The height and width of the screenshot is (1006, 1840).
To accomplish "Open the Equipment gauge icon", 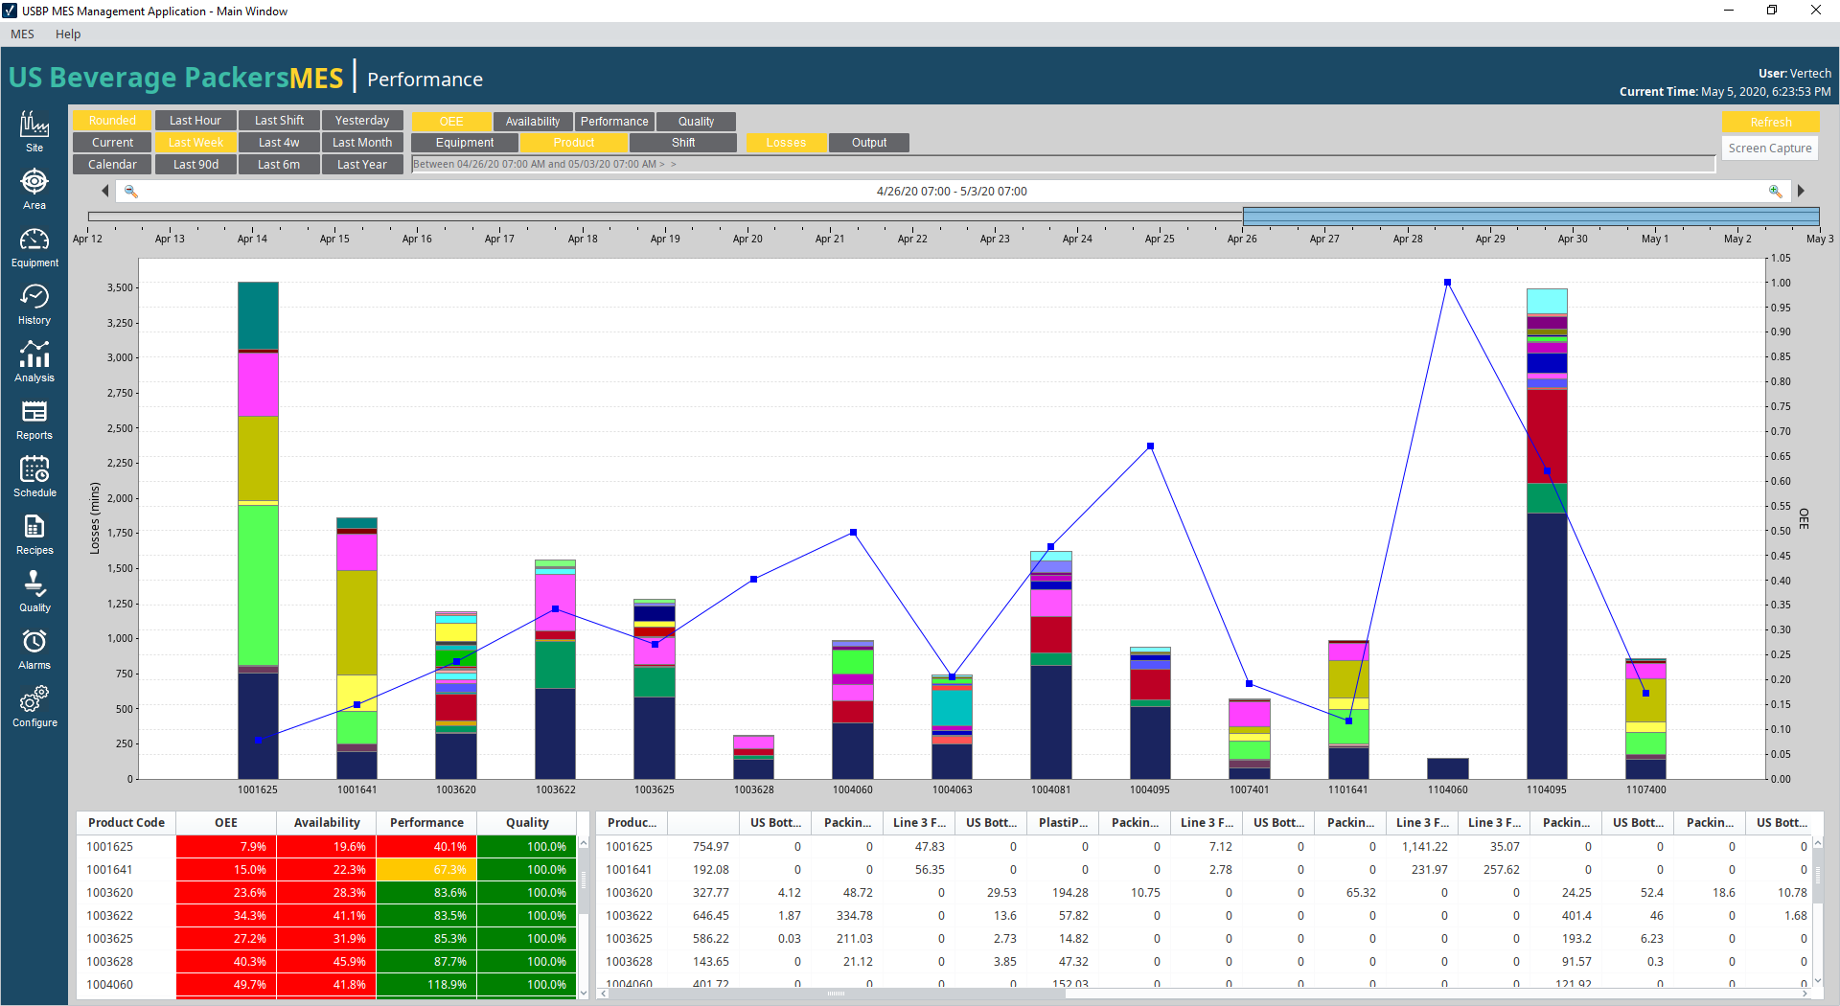I will point(34,246).
